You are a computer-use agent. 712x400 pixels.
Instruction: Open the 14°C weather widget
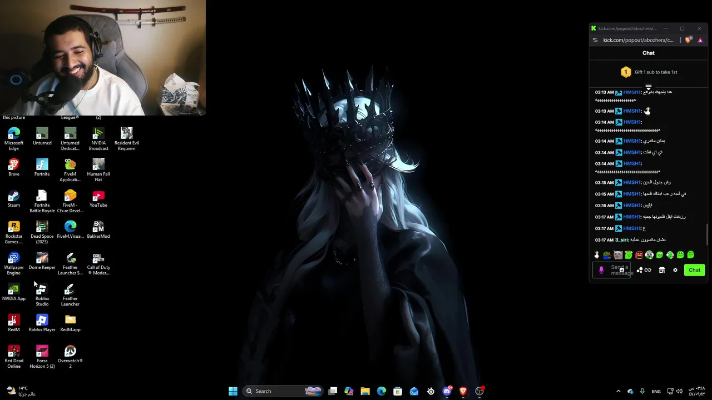(x=21, y=391)
